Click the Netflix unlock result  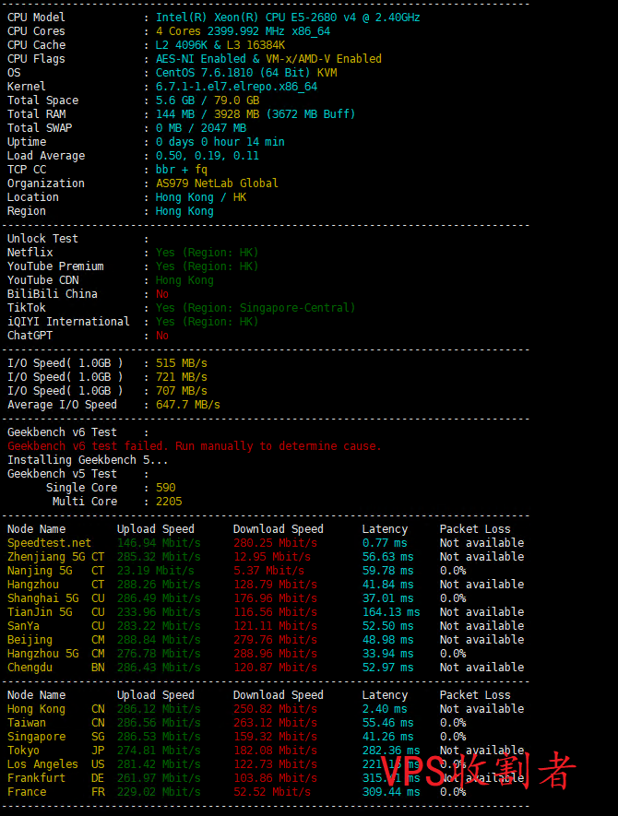pos(207,253)
